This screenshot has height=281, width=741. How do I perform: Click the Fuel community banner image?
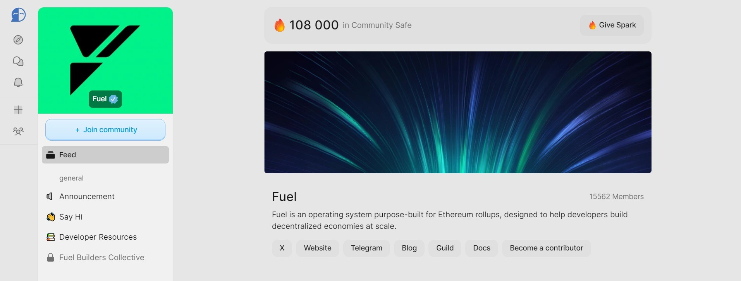click(x=457, y=112)
